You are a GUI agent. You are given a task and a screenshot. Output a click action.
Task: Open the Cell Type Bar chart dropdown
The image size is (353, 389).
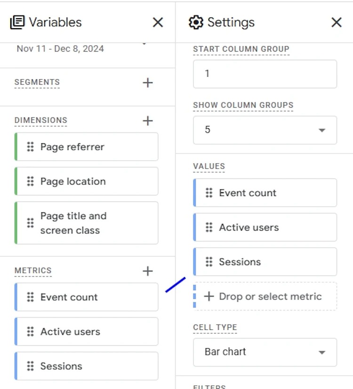(x=265, y=352)
